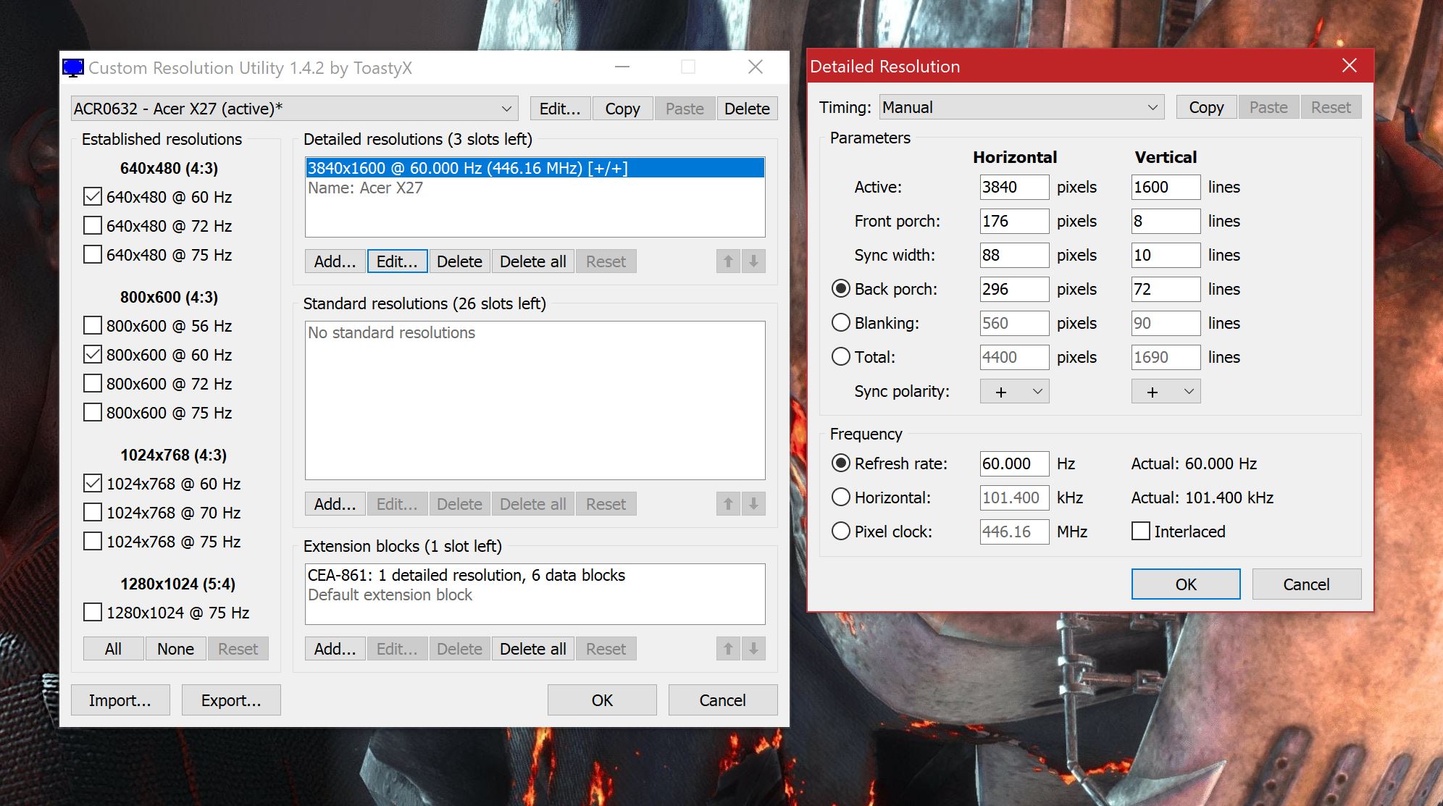Enable 640x480 @ 72 Hz checkbox
This screenshot has height=806, width=1443.
click(93, 226)
